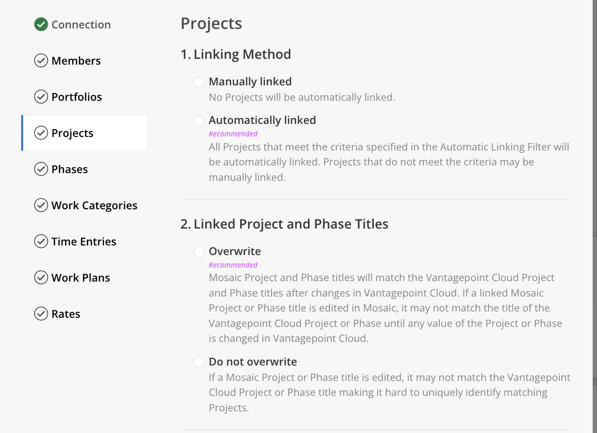This screenshot has width=597, height=433.
Task: Click the Do not overwrite label text
Action: click(x=253, y=362)
